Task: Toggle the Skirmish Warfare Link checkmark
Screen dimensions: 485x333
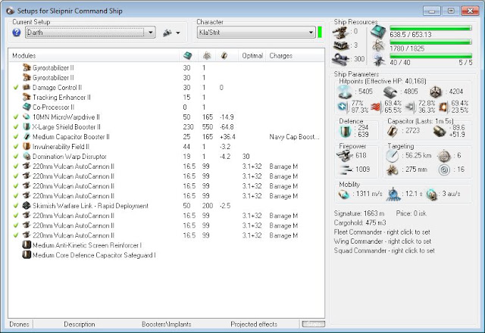Action: pos(16,206)
